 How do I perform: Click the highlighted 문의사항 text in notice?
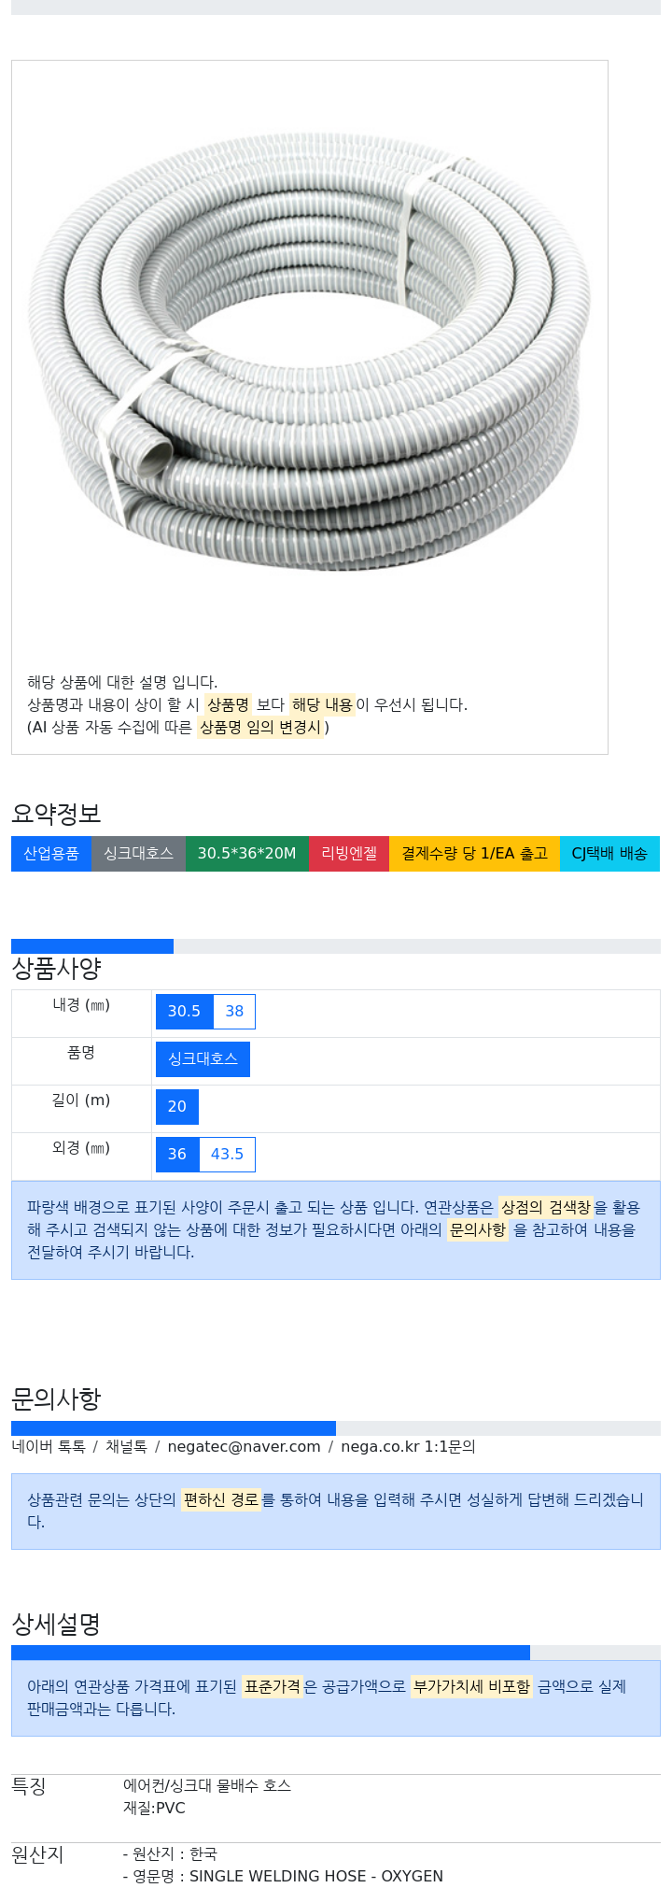[478, 1230]
